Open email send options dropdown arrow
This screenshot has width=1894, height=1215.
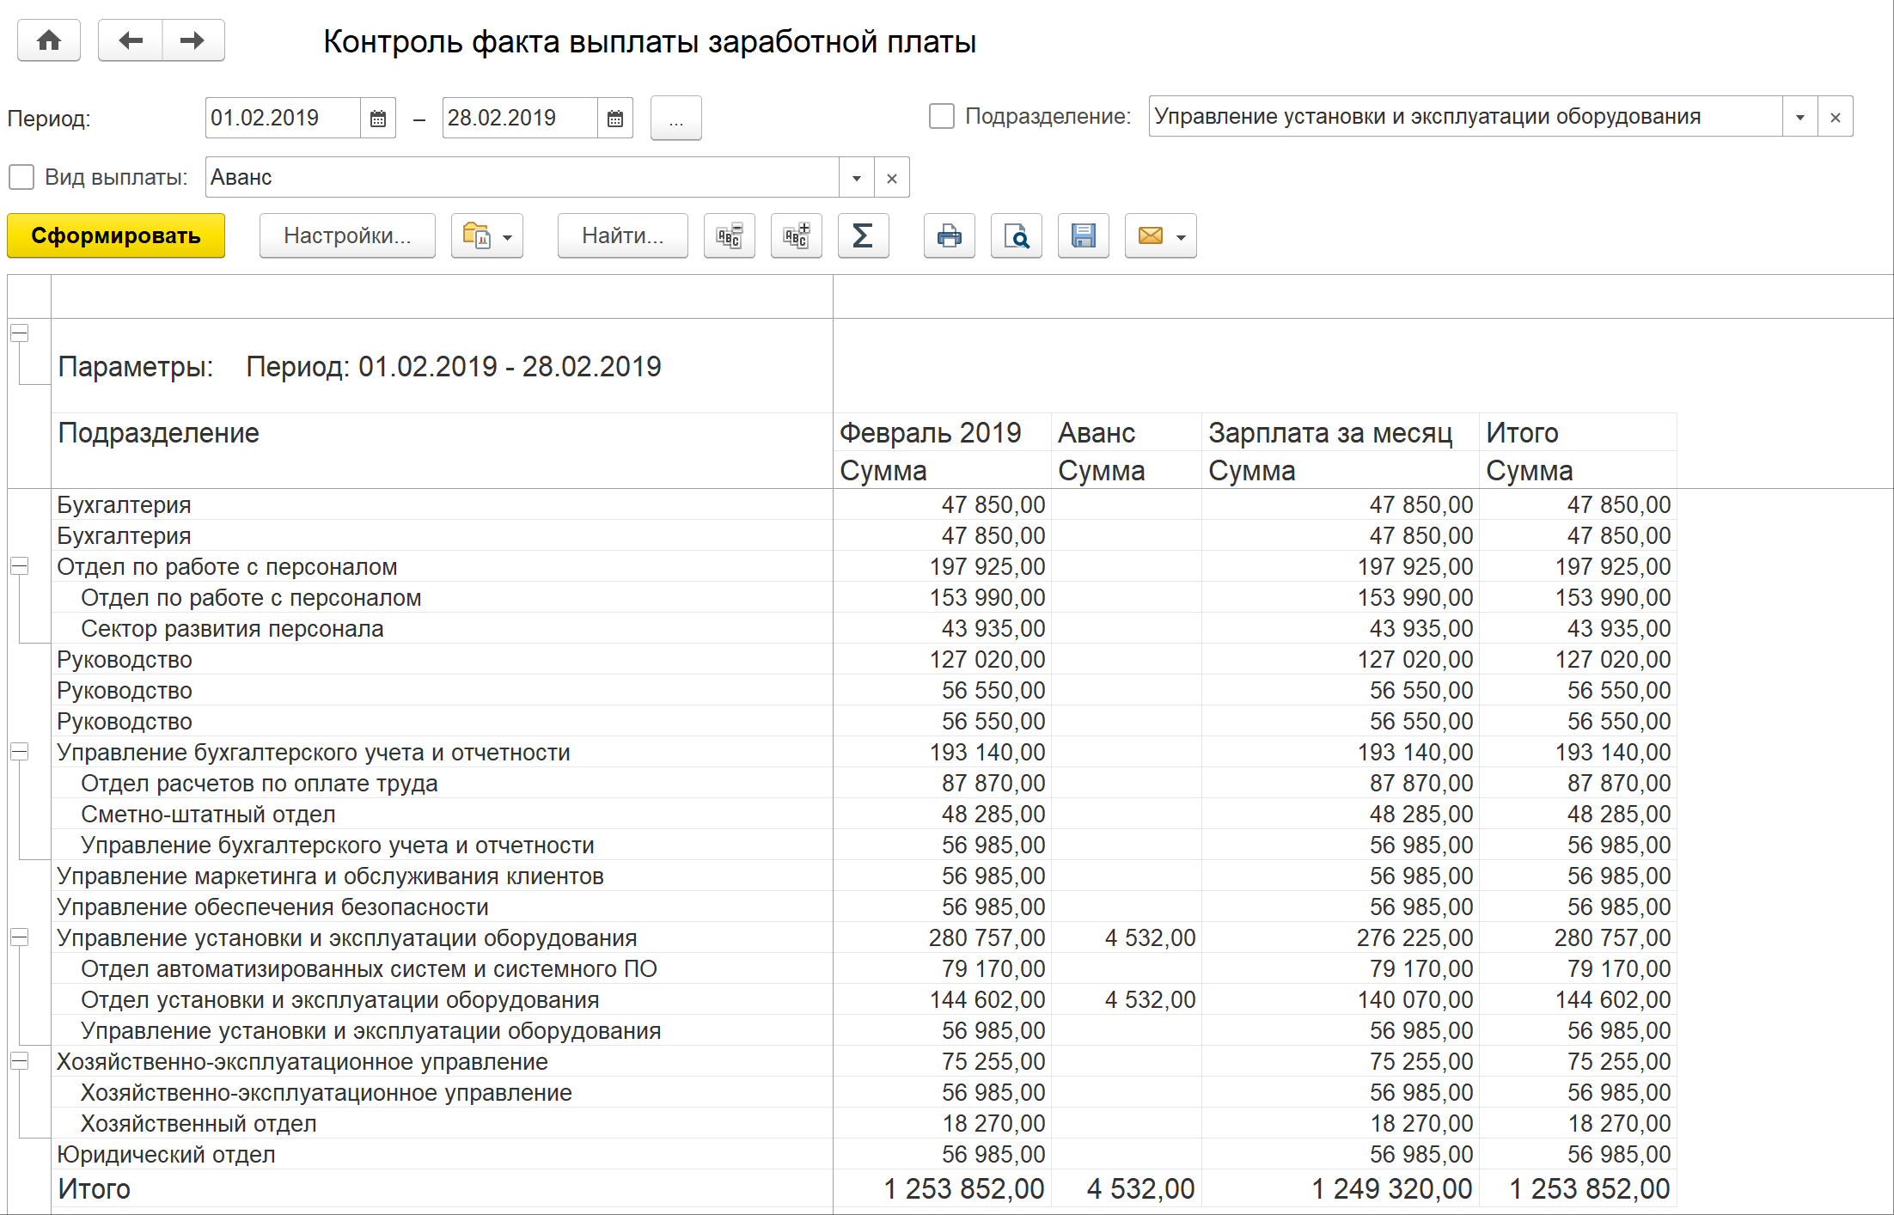[1182, 237]
